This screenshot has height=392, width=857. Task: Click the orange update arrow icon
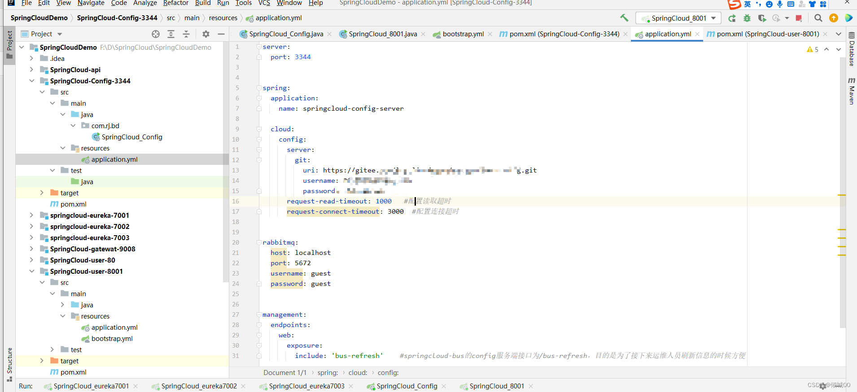pos(834,18)
